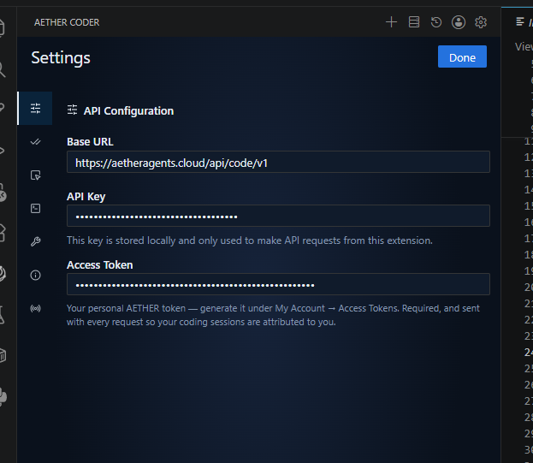
Task: Click the 'This key is stored locally' note
Action: 250,240
